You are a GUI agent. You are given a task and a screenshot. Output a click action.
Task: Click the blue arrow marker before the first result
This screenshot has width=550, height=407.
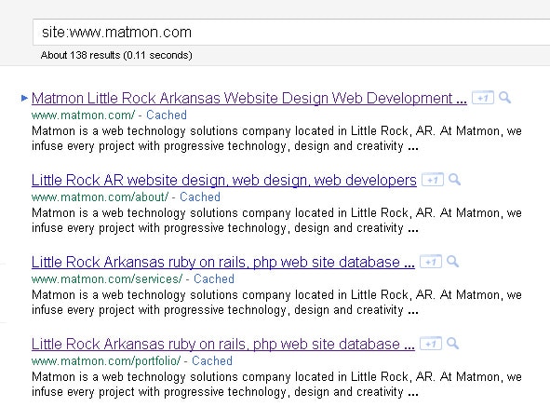point(24,98)
